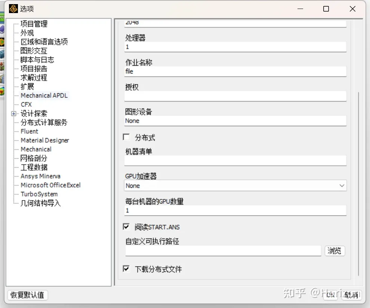The width and height of the screenshot is (370, 308).
Task: Click the settings panel vertical scrollbar
Action: point(358,184)
